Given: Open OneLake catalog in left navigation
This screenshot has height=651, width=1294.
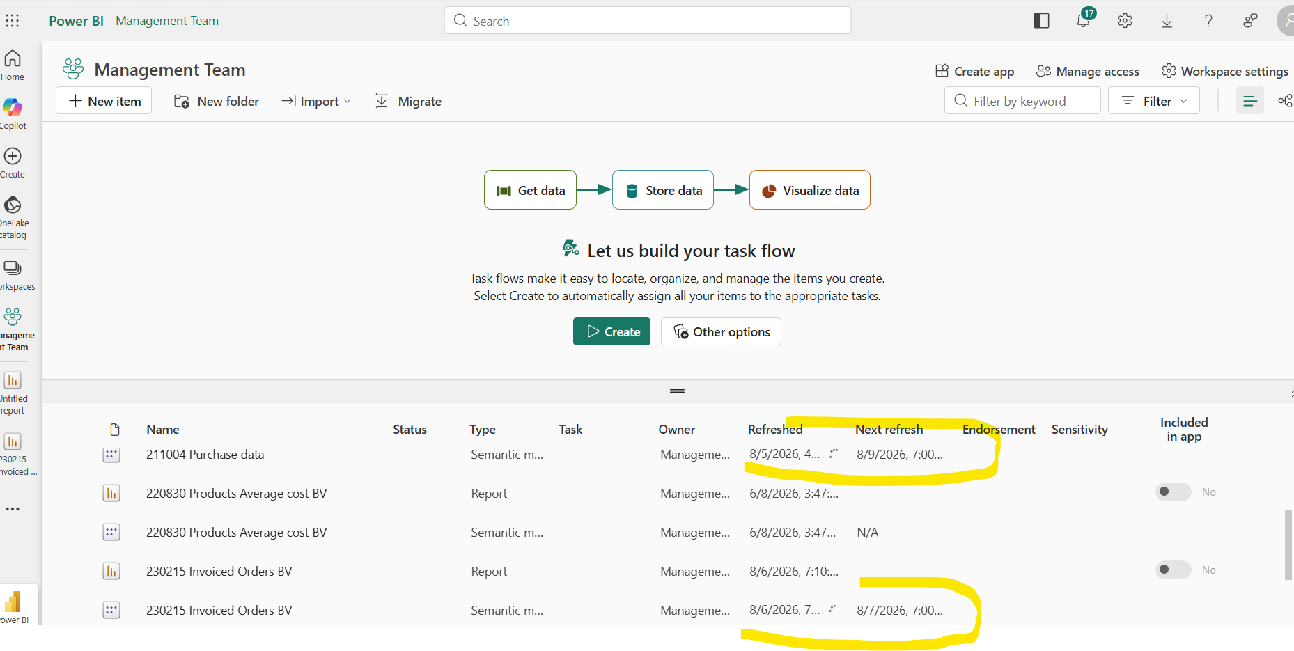Looking at the screenshot, I should [x=13, y=217].
